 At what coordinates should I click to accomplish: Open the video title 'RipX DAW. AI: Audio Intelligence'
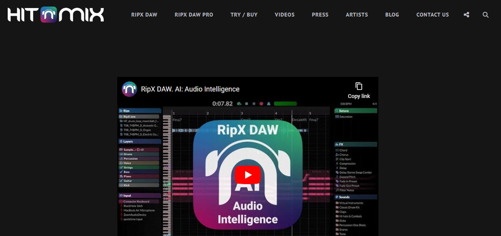point(190,89)
